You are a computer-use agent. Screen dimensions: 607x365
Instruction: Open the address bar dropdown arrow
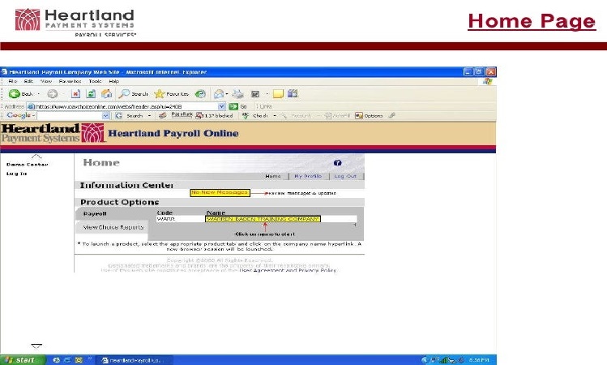(x=221, y=106)
